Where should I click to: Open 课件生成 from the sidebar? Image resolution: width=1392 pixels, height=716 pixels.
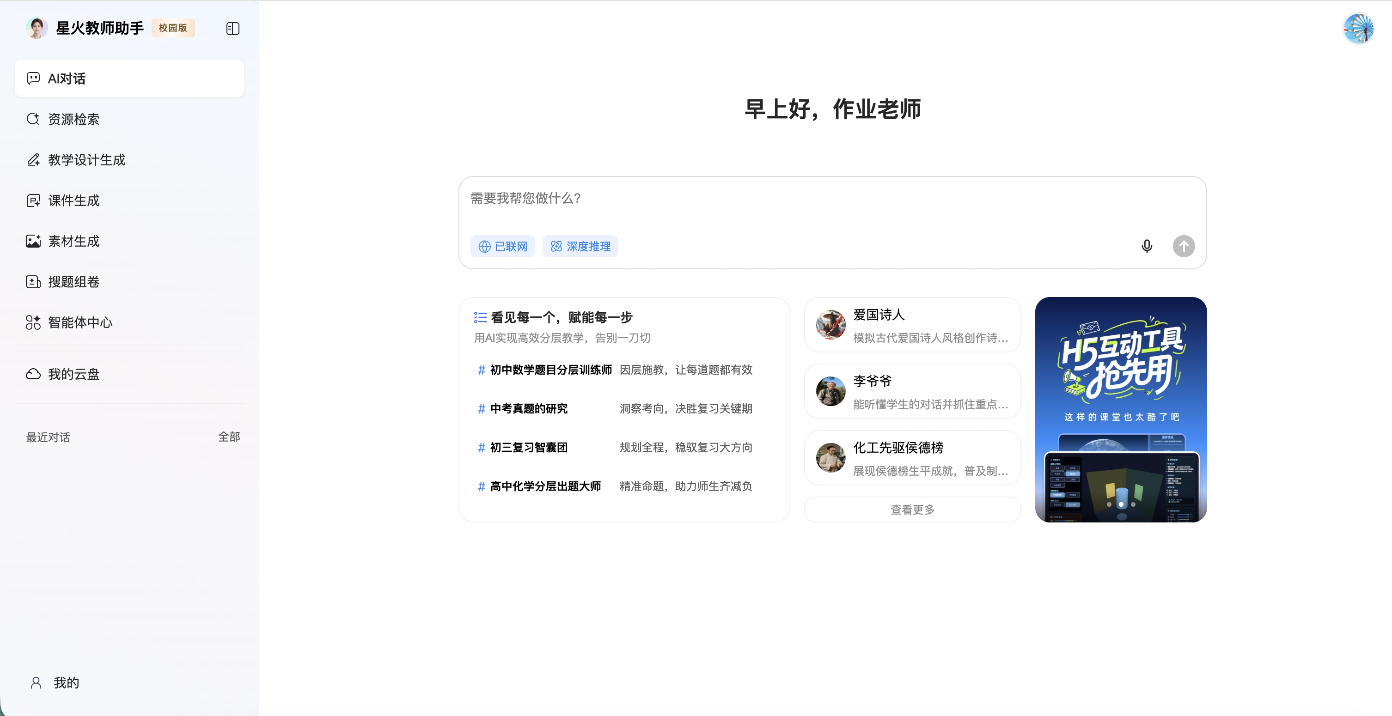(x=73, y=200)
